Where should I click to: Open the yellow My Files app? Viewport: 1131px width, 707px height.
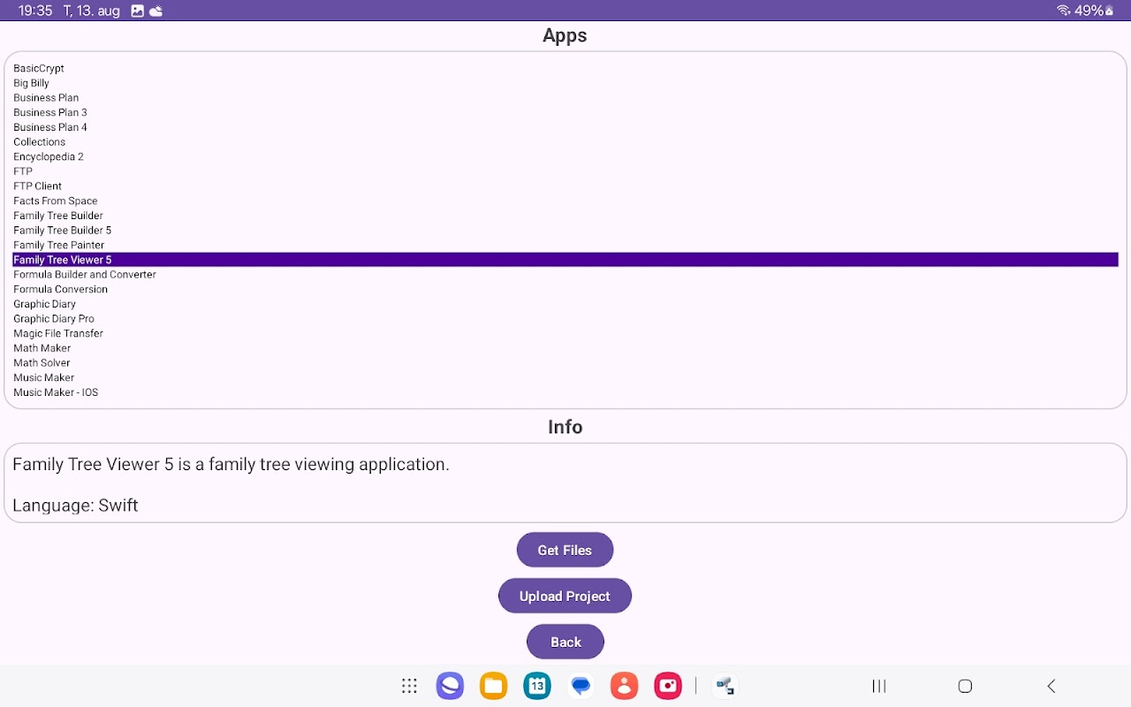pos(493,686)
